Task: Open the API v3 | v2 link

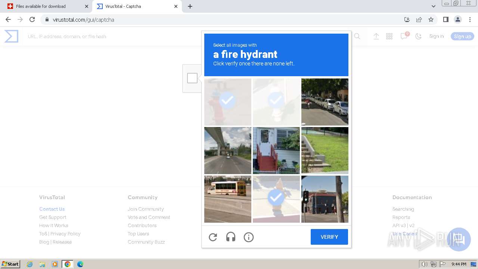Action: click(403, 225)
